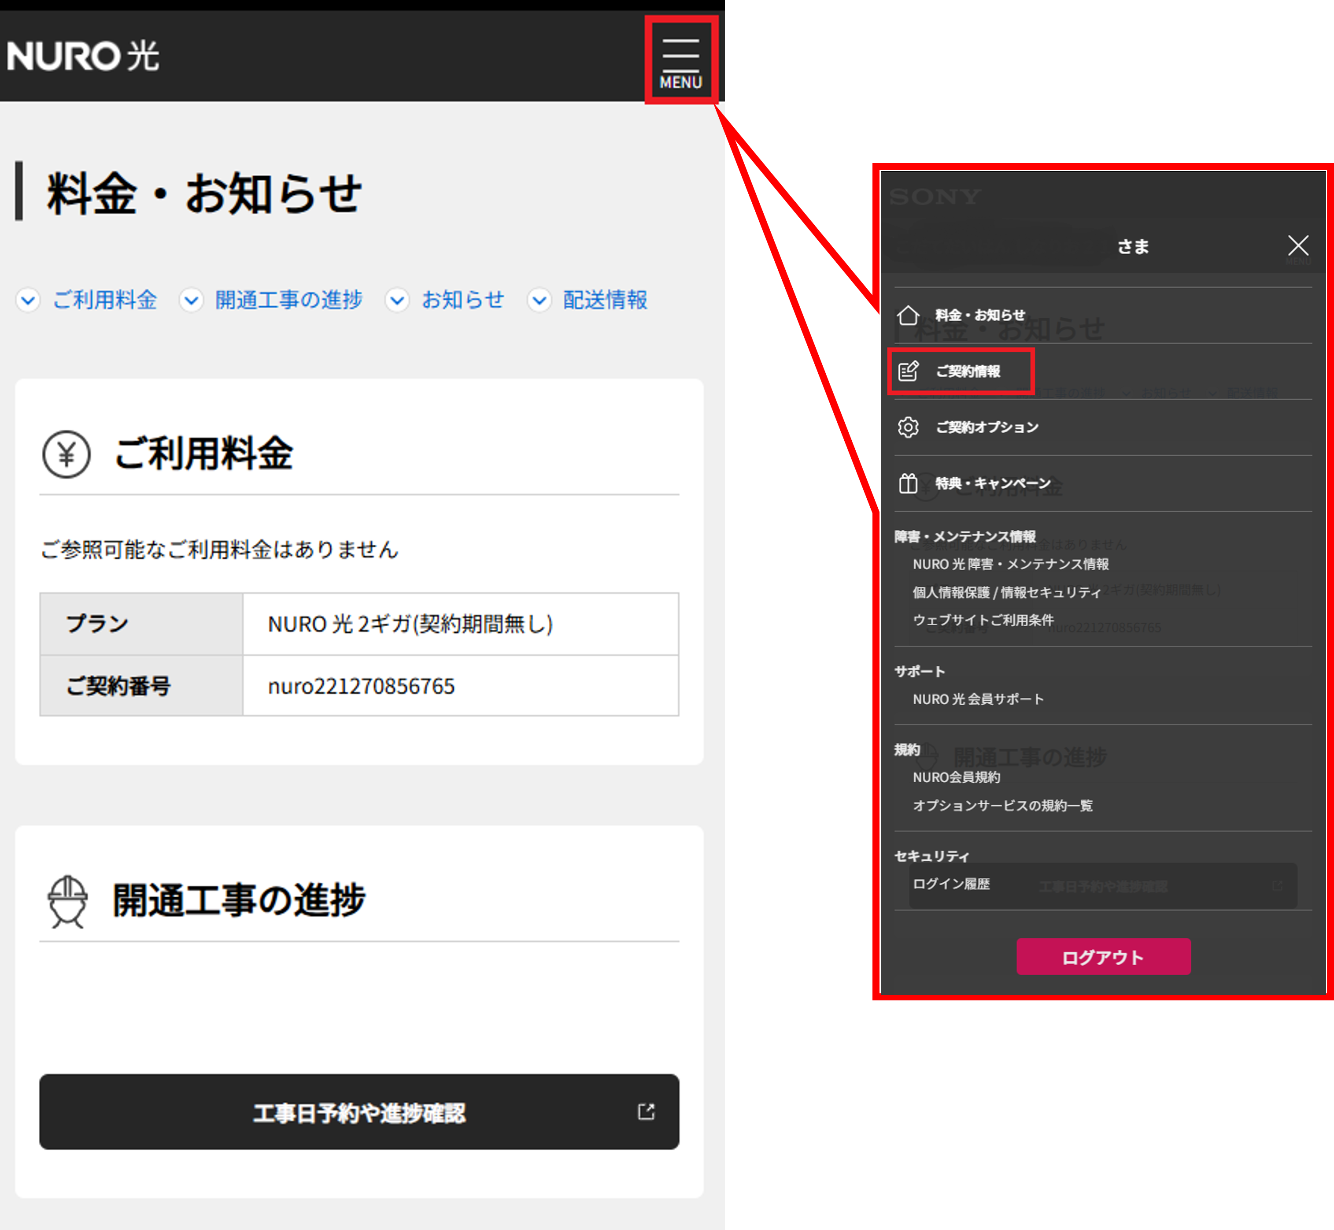Click the external link icon on 工事日予約 button
The image size is (1334, 1230).
(646, 1111)
